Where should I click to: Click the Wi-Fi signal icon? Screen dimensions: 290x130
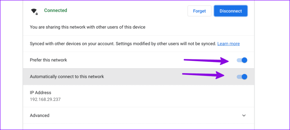tap(34, 11)
